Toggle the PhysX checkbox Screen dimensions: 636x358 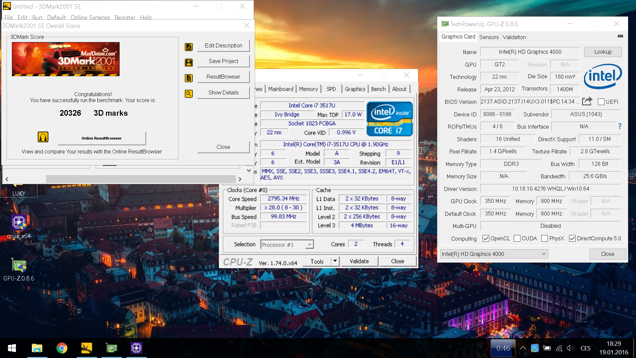click(x=545, y=238)
